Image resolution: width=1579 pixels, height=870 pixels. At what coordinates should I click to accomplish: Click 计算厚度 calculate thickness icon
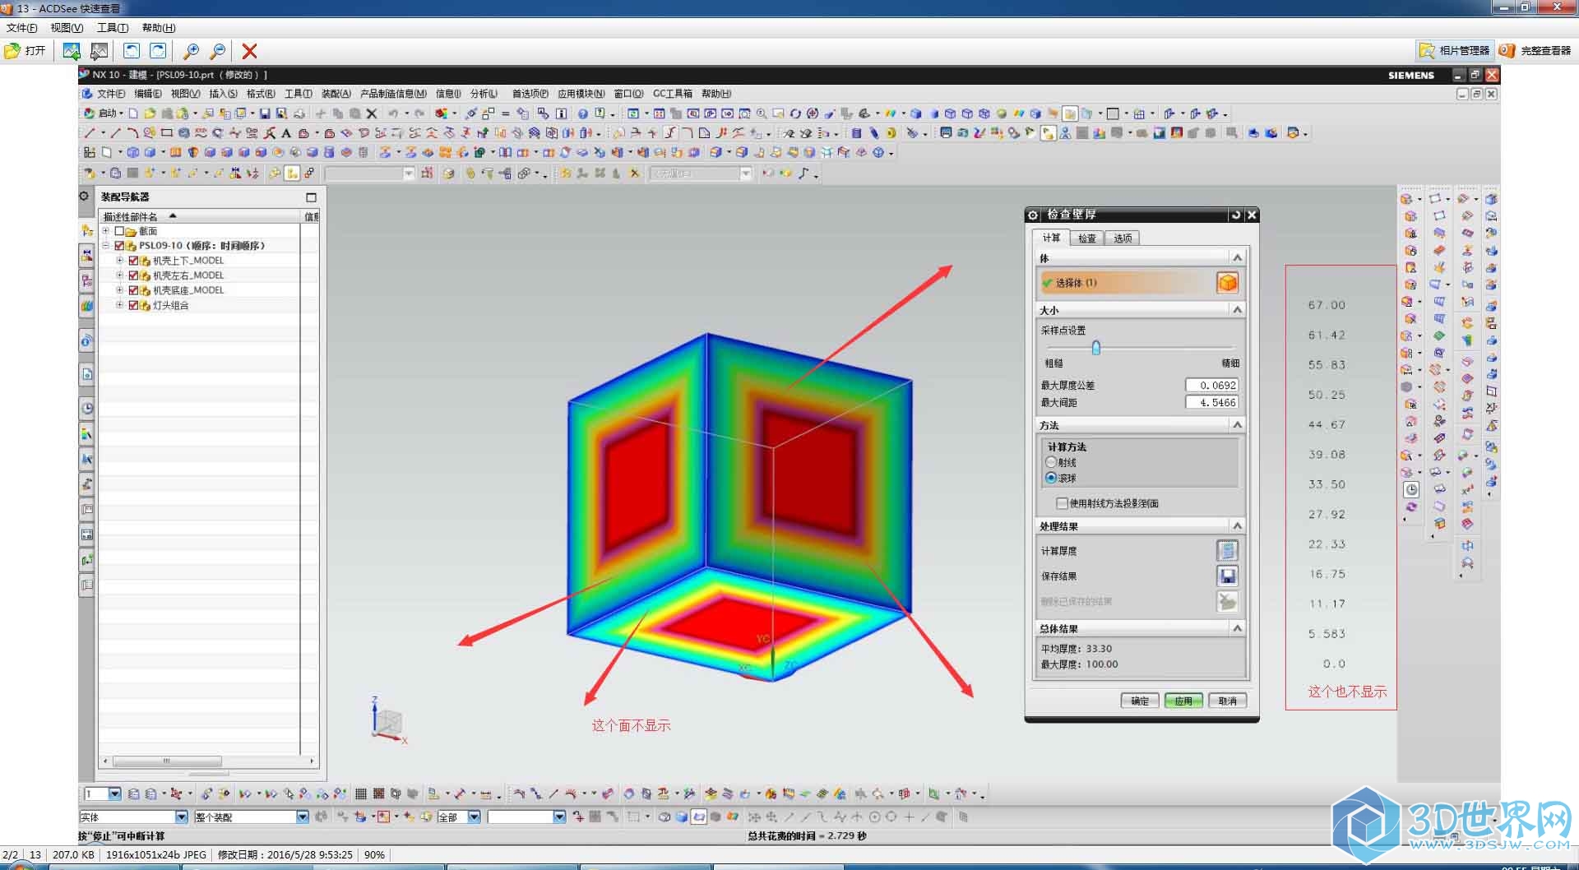(1227, 550)
